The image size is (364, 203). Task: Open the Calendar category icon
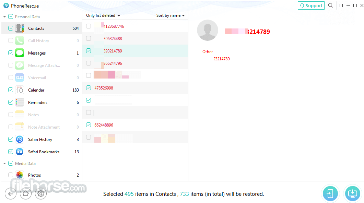pyautogui.click(x=20, y=90)
